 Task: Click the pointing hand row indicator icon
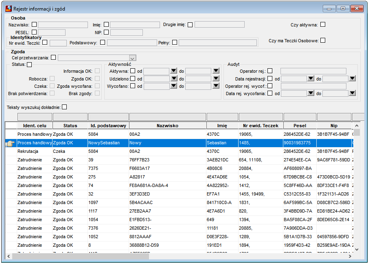pyautogui.click(x=10, y=143)
